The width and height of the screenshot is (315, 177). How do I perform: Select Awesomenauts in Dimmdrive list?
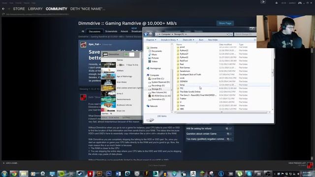point(124,99)
